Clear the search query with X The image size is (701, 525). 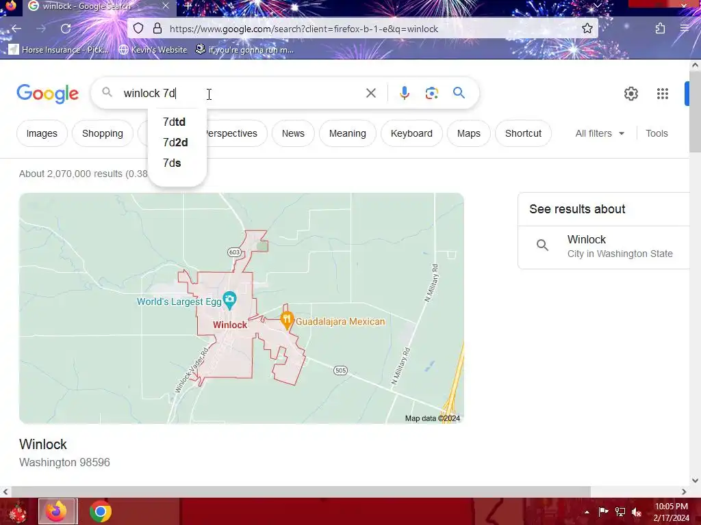tap(370, 93)
